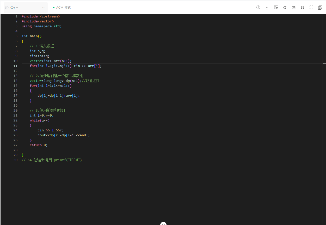
Task: Click the comment "// 1.读入数据"
Action: (42, 46)
